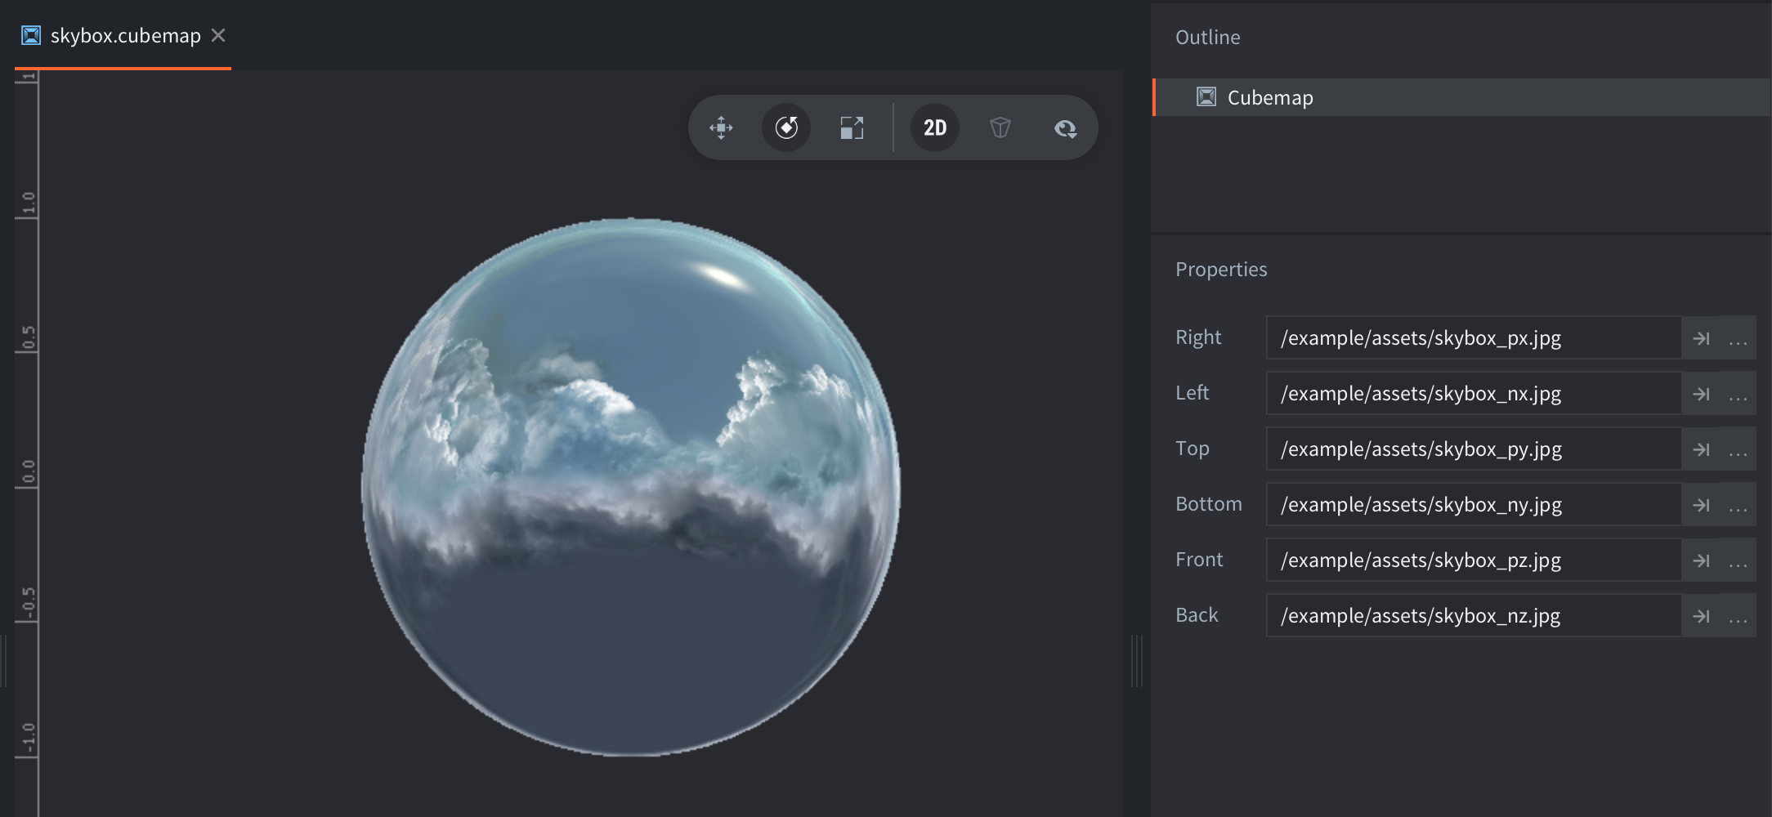
Task: Browse for the Top texture file
Action: point(1738,449)
